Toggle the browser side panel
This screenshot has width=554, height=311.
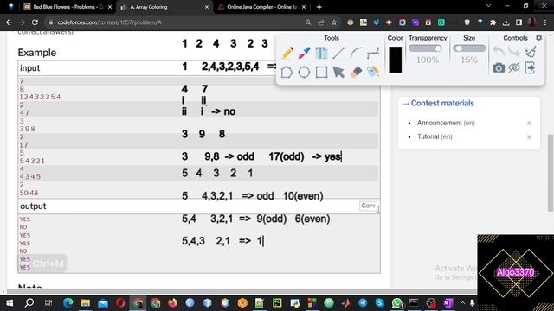[519, 22]
